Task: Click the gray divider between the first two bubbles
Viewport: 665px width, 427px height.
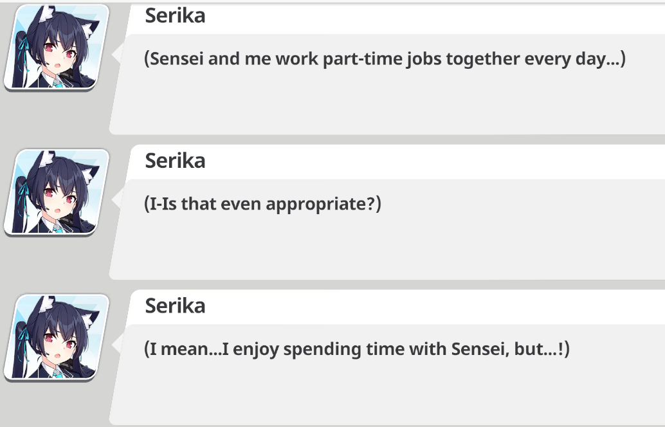Action: tap(386, 140)
